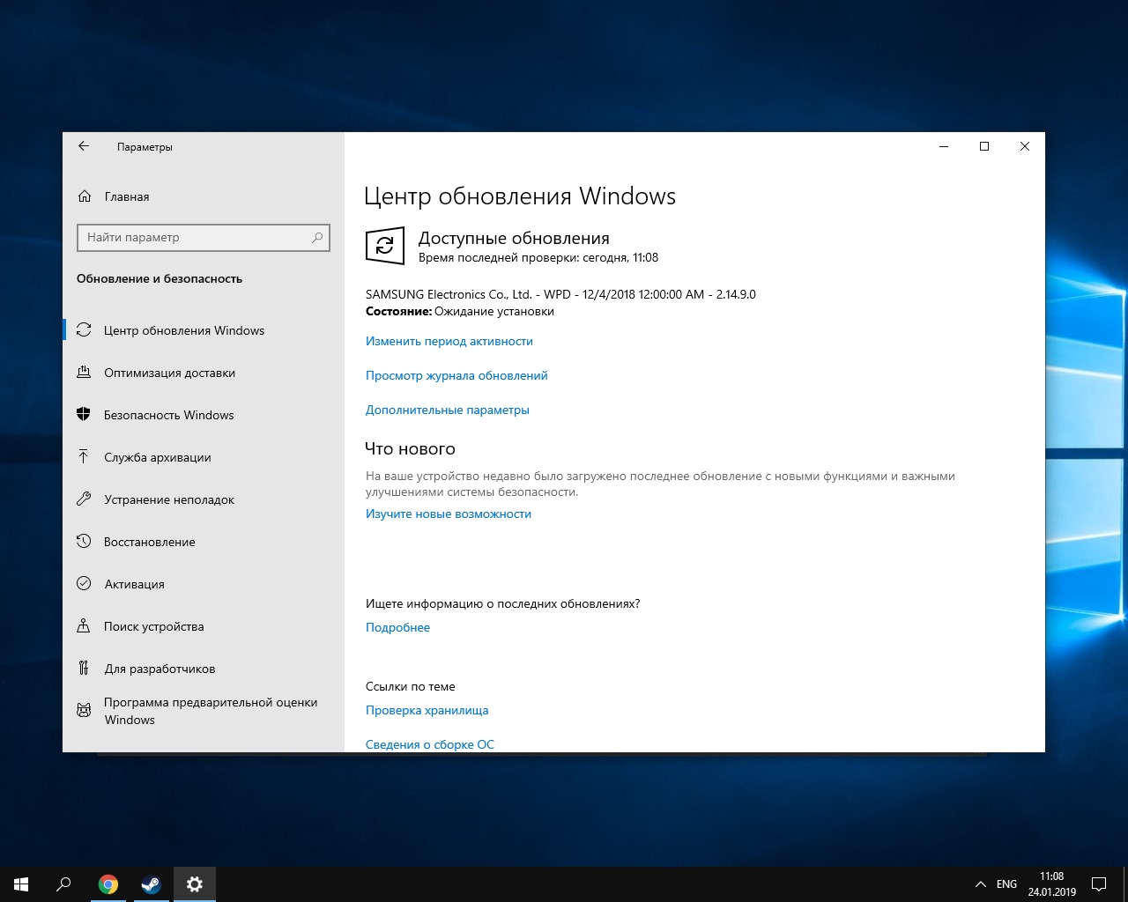Click the Подробнее link

pos(397,627)
